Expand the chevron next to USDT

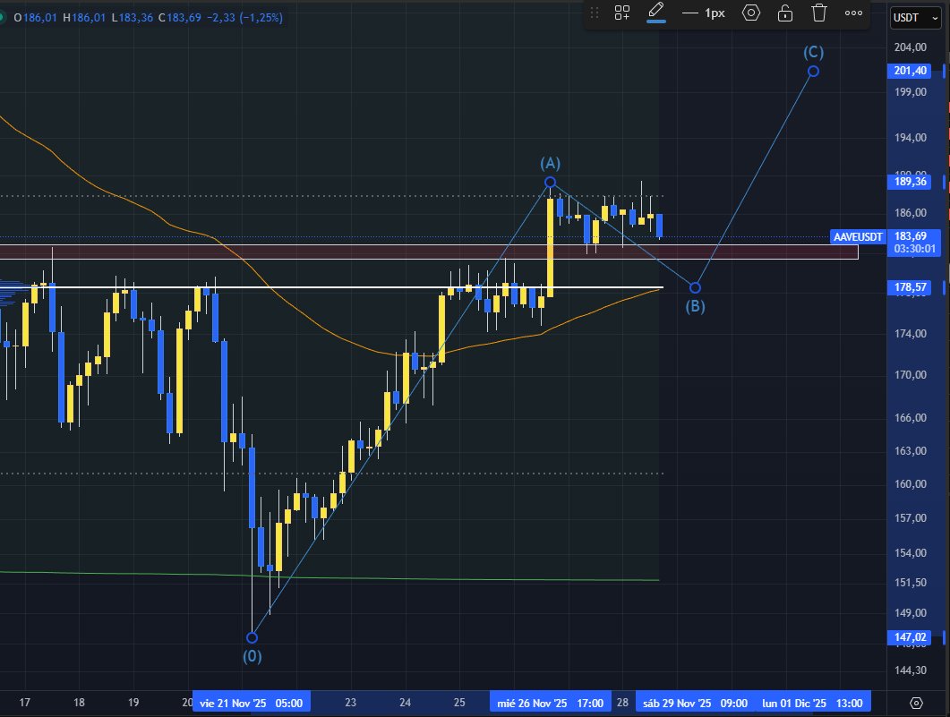point(937,17)
